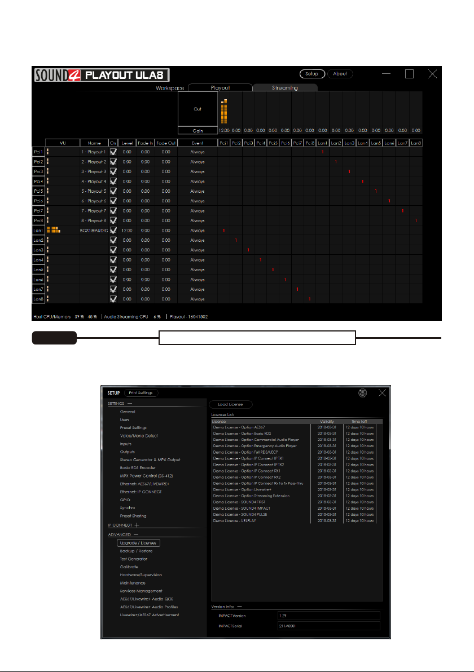Click the Validity column header
This screenshot has height=672, width=474.
[327, 421]
